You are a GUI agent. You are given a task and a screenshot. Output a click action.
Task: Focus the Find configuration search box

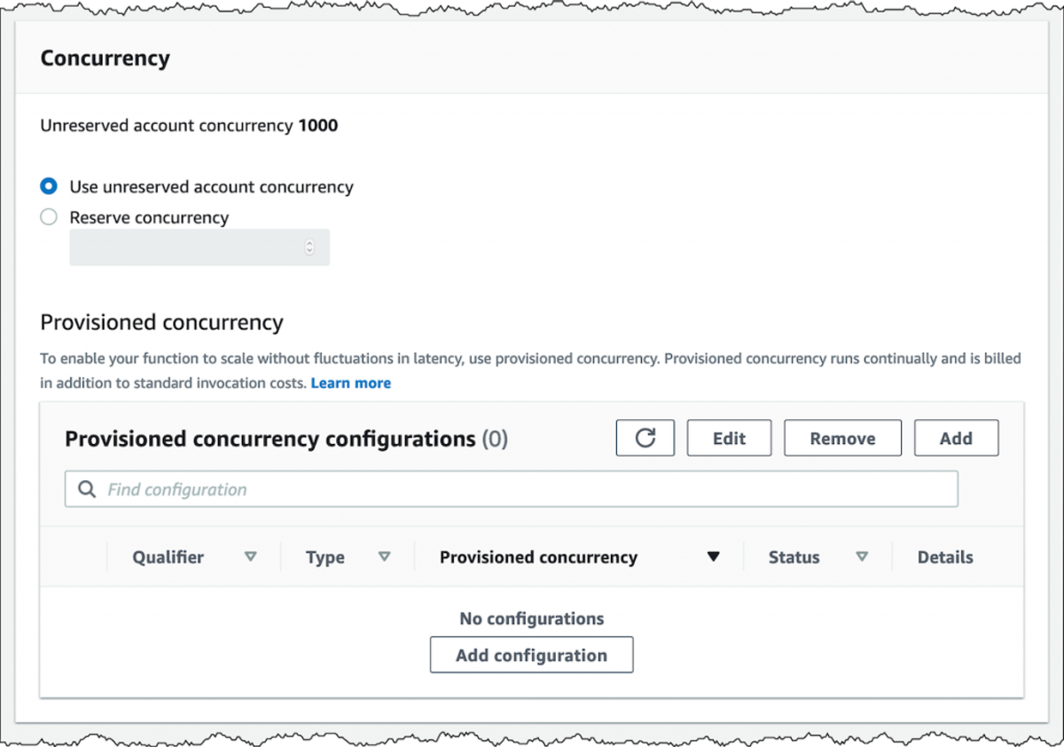pyautogui.click(x=512, y=489)
